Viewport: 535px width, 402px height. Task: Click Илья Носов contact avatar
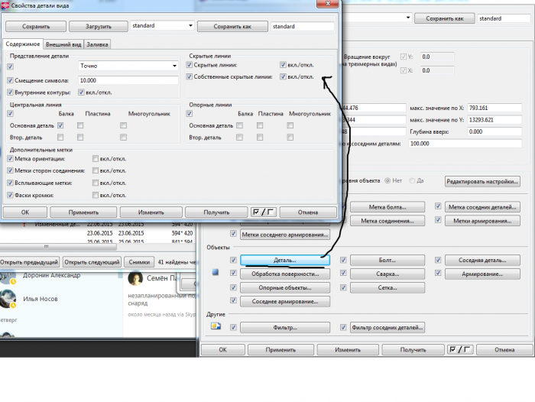[8, 299]
